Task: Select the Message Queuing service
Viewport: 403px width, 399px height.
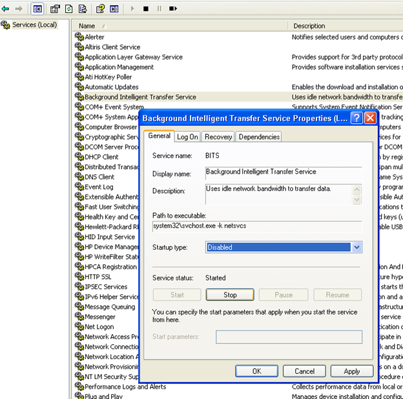Action: tap(110, 307)
